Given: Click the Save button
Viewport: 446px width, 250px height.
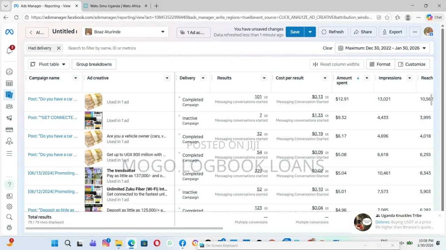Looking at the screenshot, I should tap(295, 32).
